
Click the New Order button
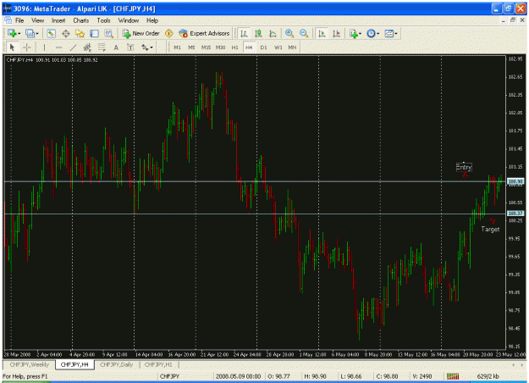click(141, 33)
